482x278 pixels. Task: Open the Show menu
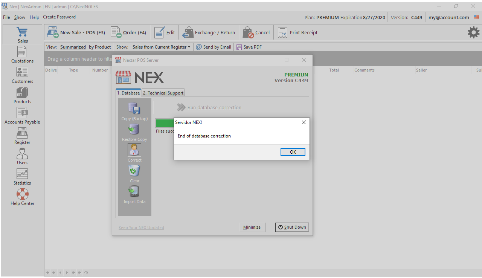(20, 17)
